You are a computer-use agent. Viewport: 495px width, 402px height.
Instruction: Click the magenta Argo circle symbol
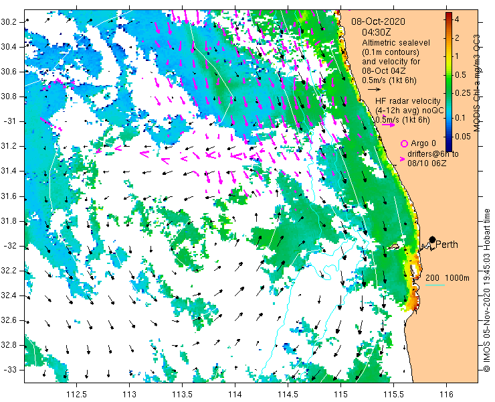pyautogui.click(x=404, y=144)
